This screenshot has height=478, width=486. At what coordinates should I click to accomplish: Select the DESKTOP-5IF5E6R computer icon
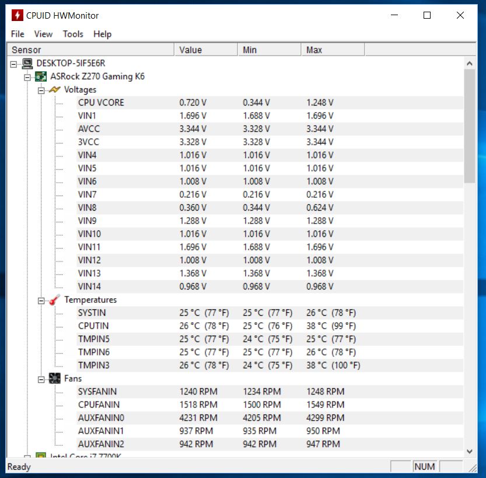[27, 64]
